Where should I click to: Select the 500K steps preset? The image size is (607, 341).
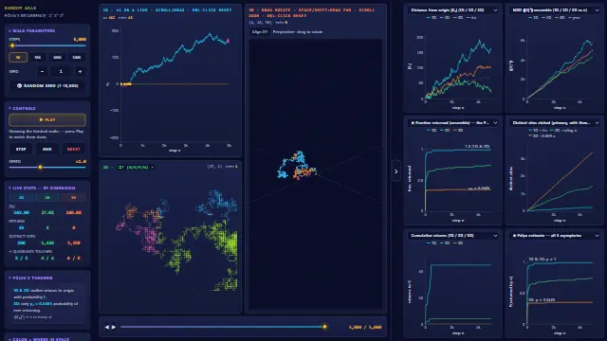77,57
